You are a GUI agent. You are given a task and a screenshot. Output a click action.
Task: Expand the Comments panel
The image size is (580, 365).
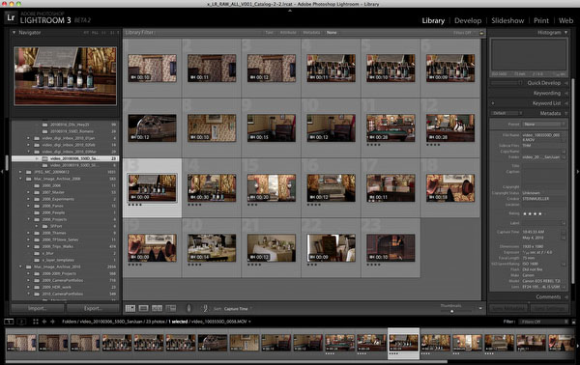(566, 297)
